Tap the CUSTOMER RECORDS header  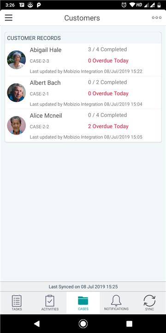pyautogui.click(x=34, y=38)
